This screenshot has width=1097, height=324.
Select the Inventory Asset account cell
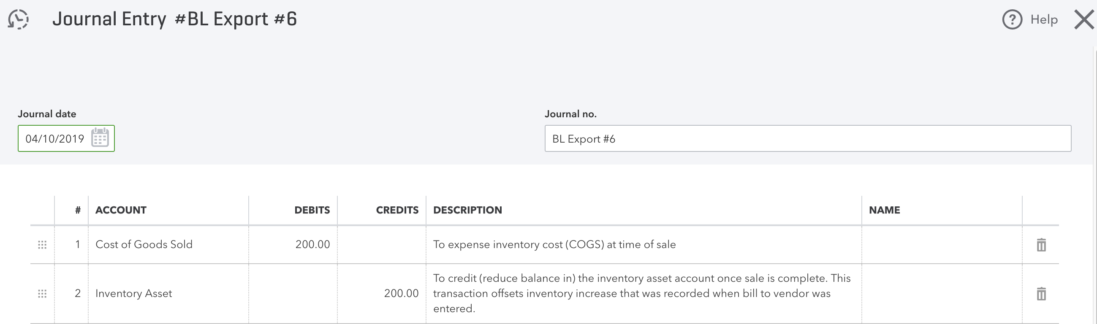click(168, 294)
